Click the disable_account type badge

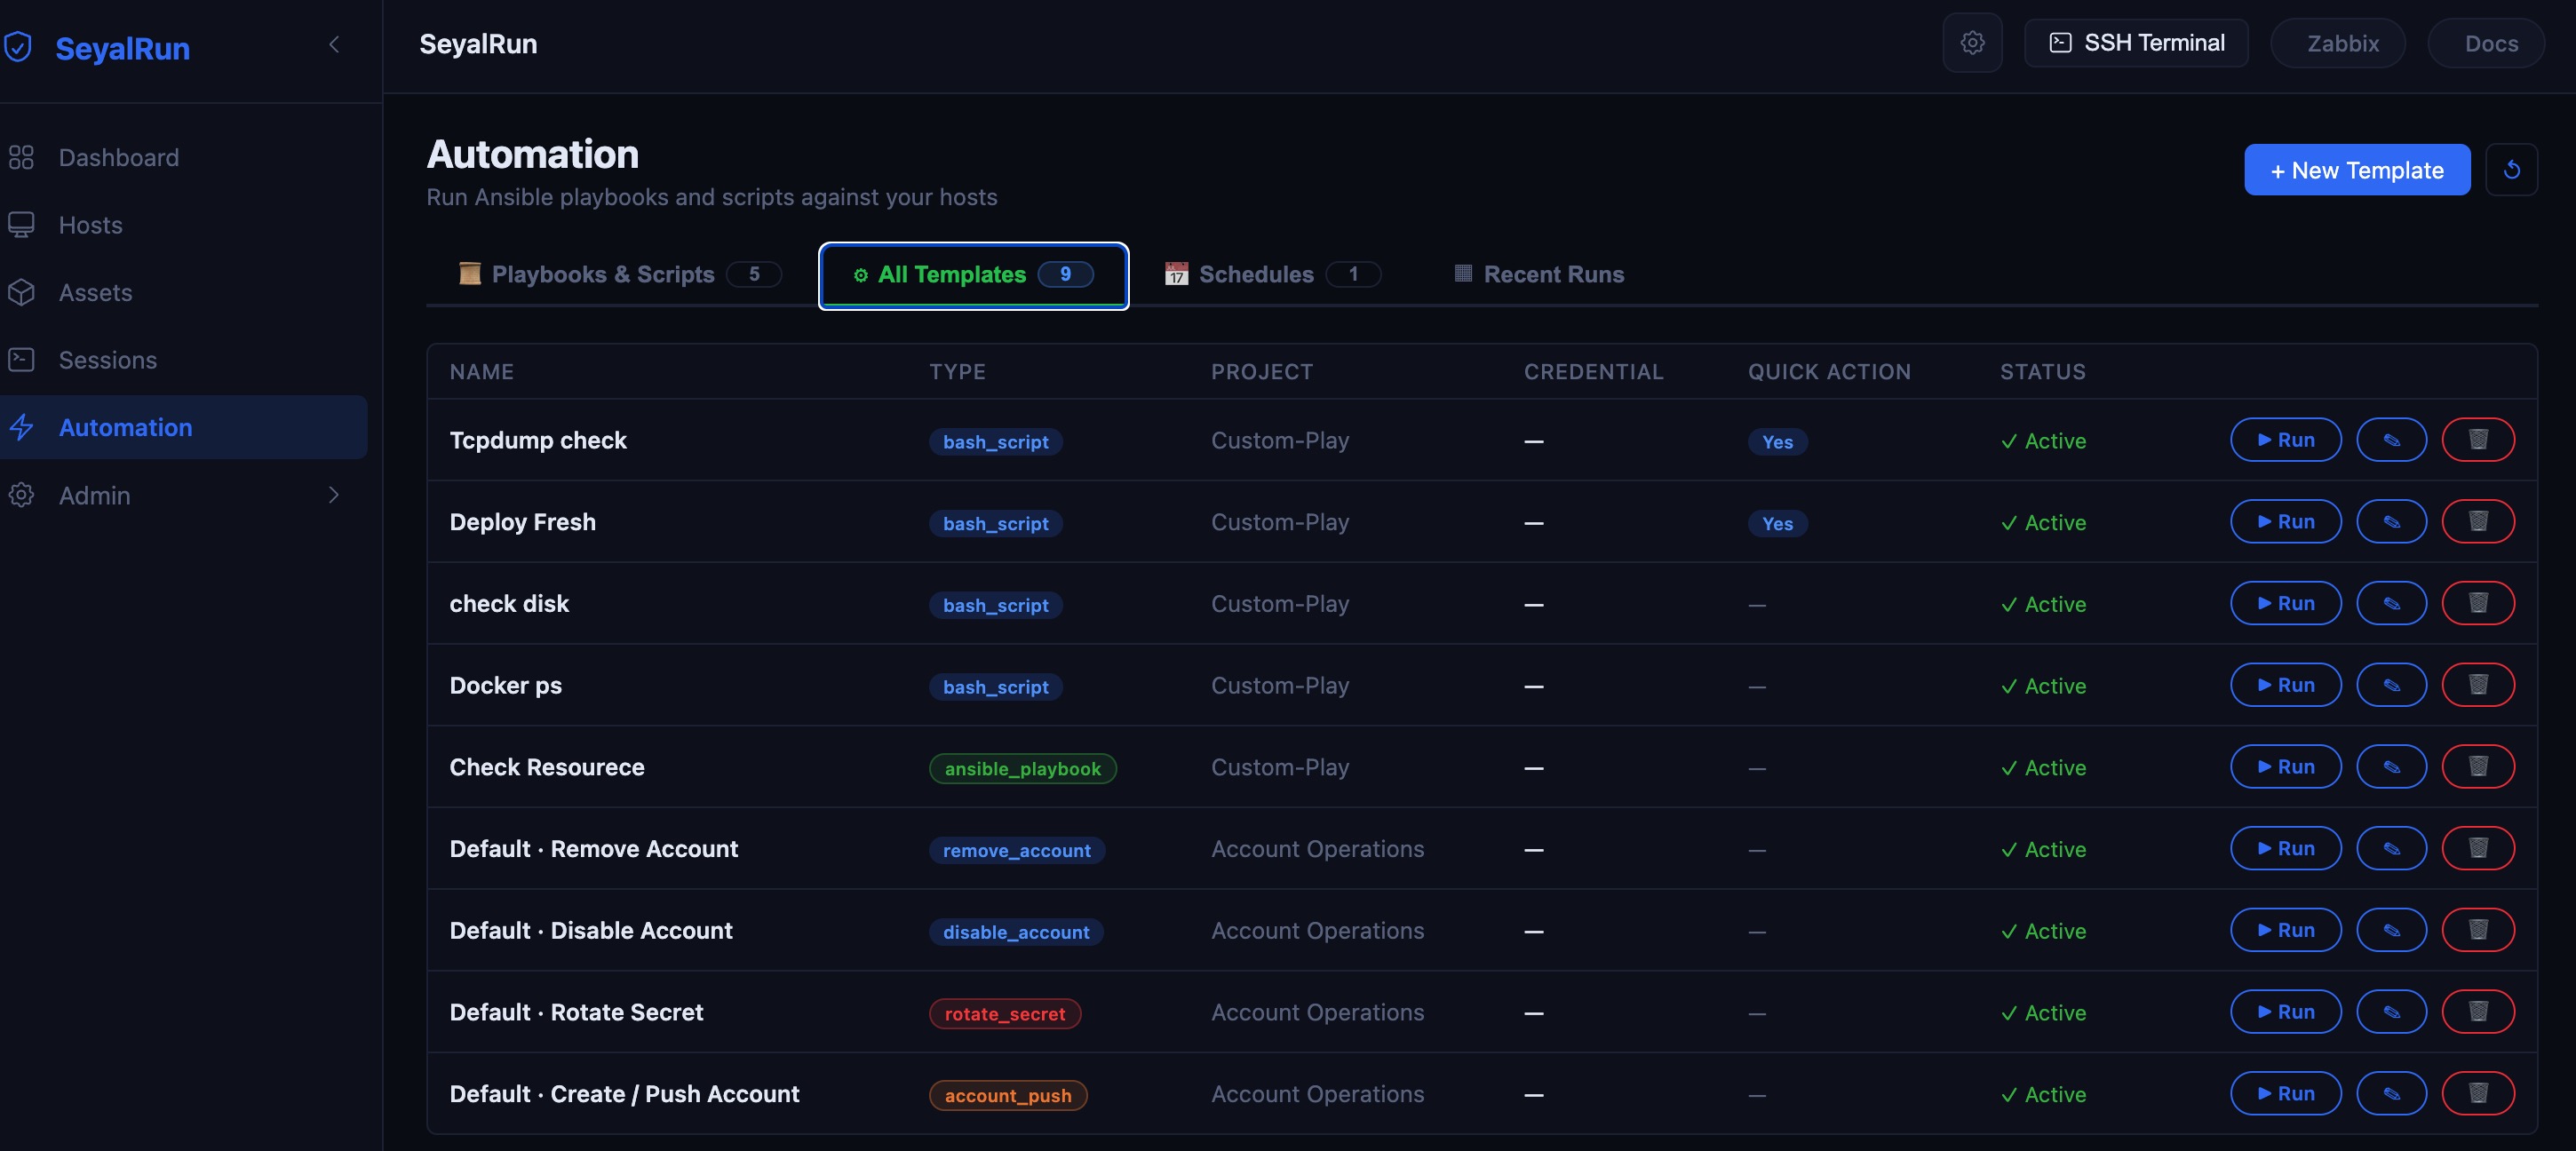(1016, 932)
